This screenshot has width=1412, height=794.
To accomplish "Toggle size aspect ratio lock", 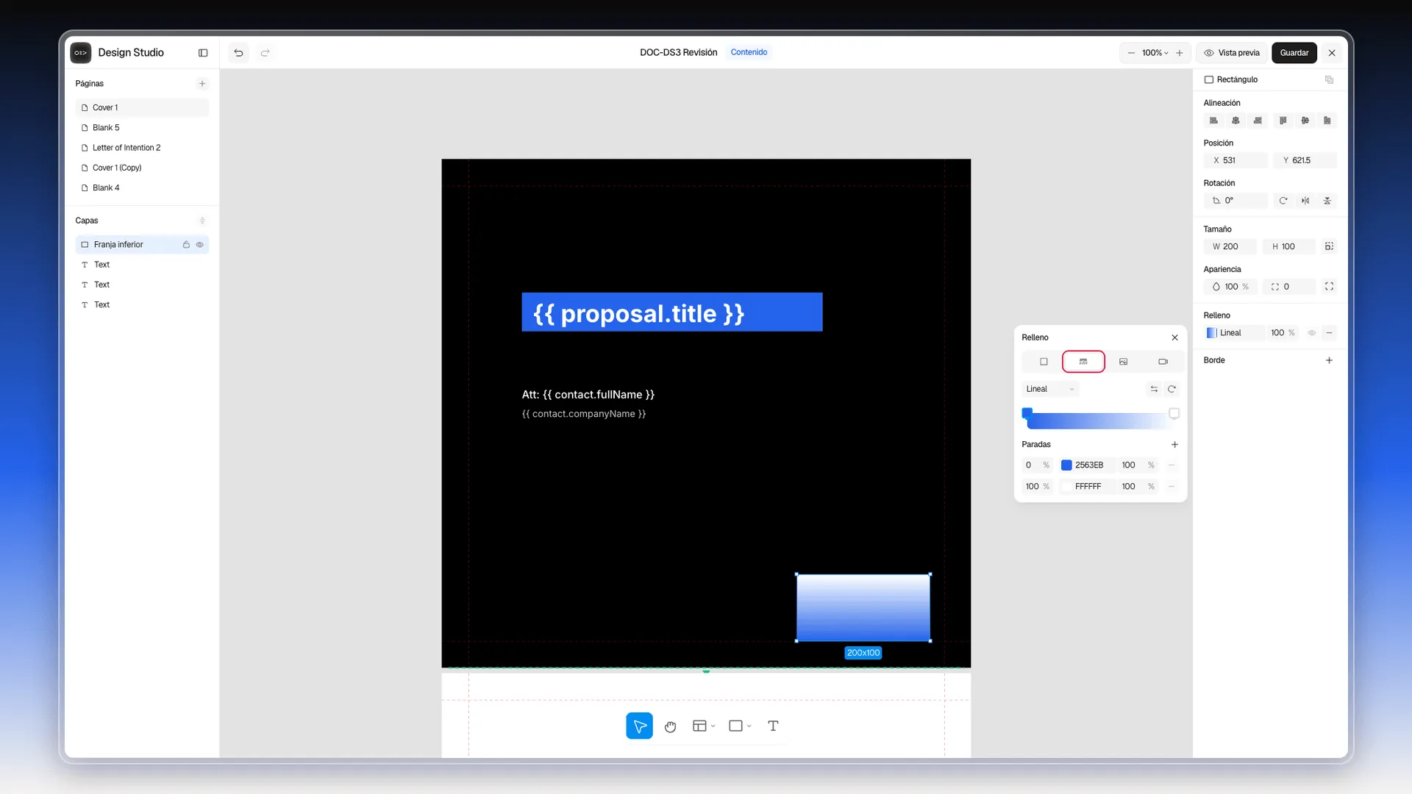I will tap(1329, 247).
